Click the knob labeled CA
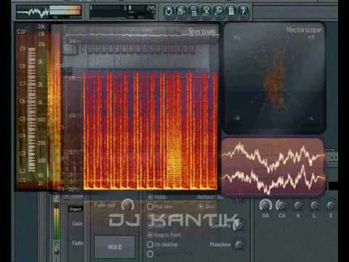 tap(281, 205)
